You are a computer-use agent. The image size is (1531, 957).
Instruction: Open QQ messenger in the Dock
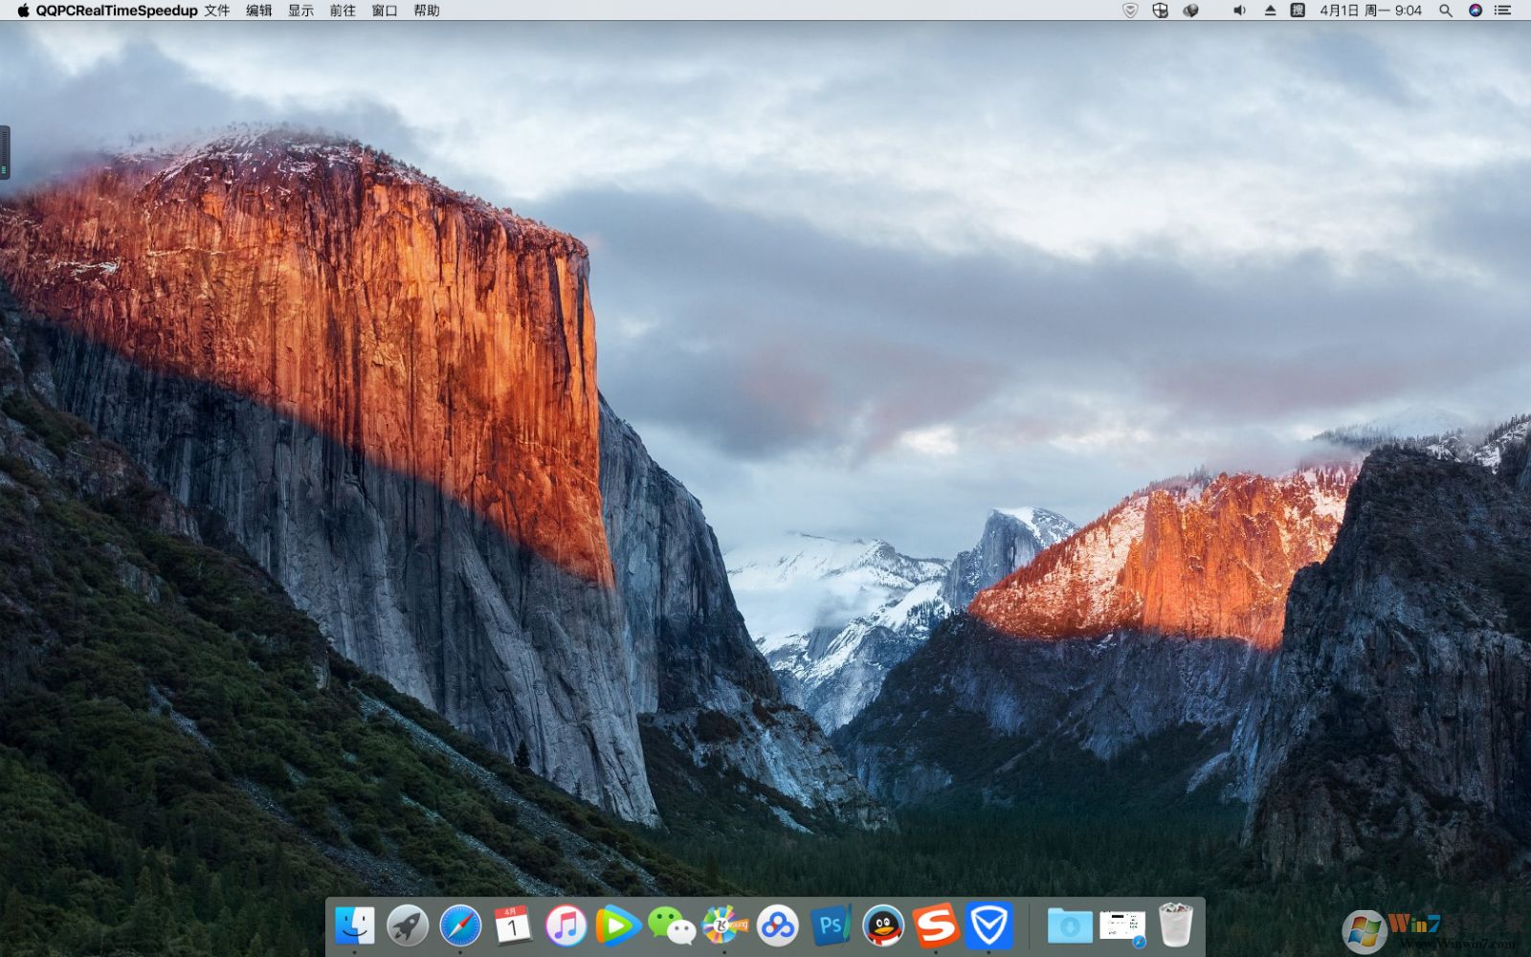coord(882,925)
